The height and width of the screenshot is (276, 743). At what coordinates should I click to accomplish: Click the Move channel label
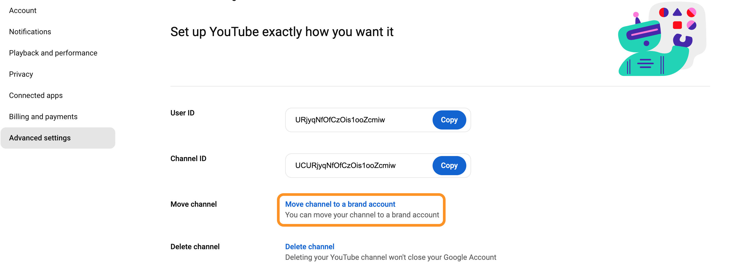point(194,204)
